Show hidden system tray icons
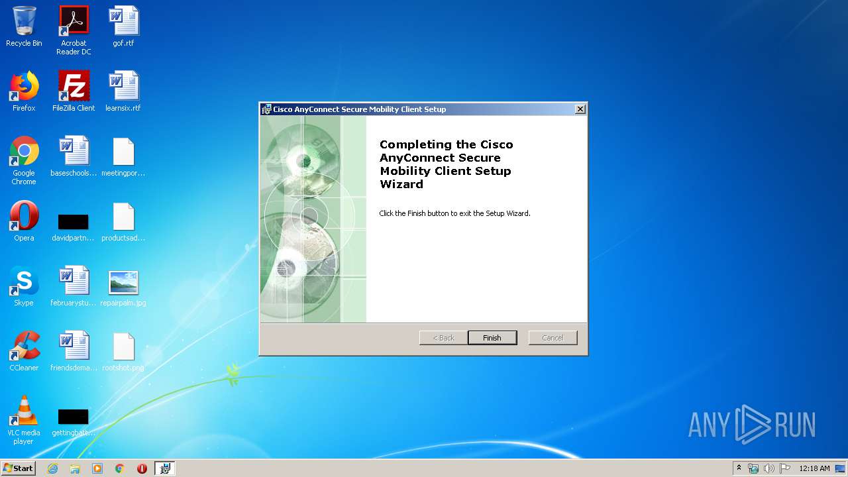This screenshot has width=848, height=477. point(739,468)
